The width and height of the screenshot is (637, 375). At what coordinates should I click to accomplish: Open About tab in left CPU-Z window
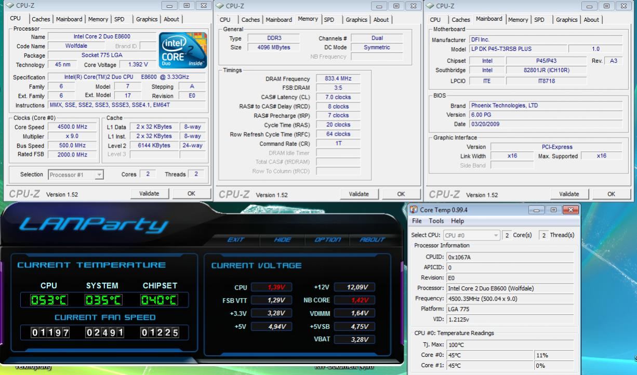[171, 19]
